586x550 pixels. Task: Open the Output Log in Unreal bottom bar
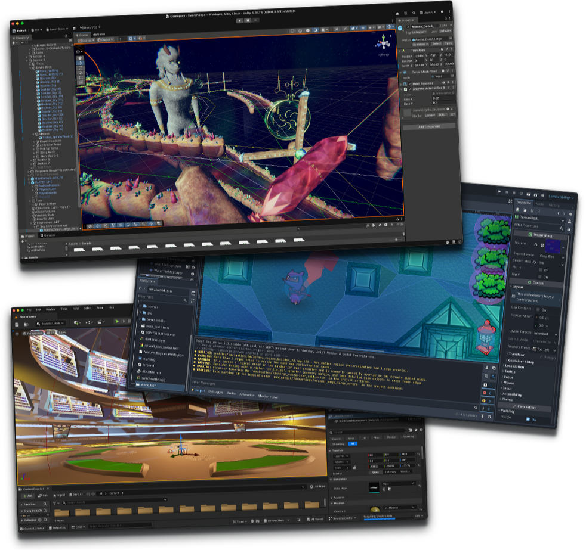point(57,527)
